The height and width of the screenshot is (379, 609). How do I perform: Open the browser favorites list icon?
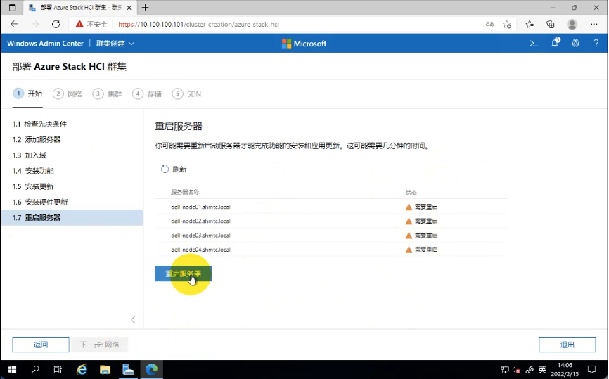pos(530,24)
